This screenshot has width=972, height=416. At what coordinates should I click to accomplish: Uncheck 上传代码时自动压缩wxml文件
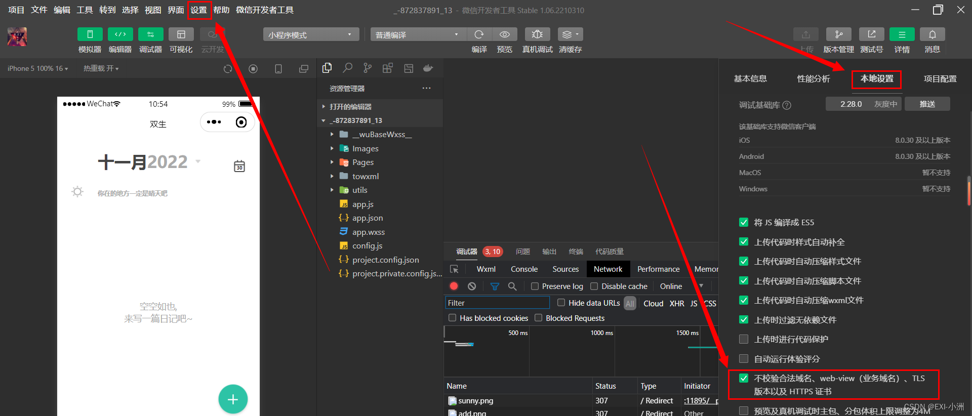[x=744, y=300]
